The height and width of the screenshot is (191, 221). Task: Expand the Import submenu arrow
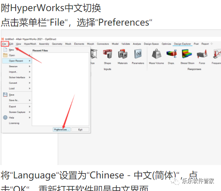click(30, 72)
